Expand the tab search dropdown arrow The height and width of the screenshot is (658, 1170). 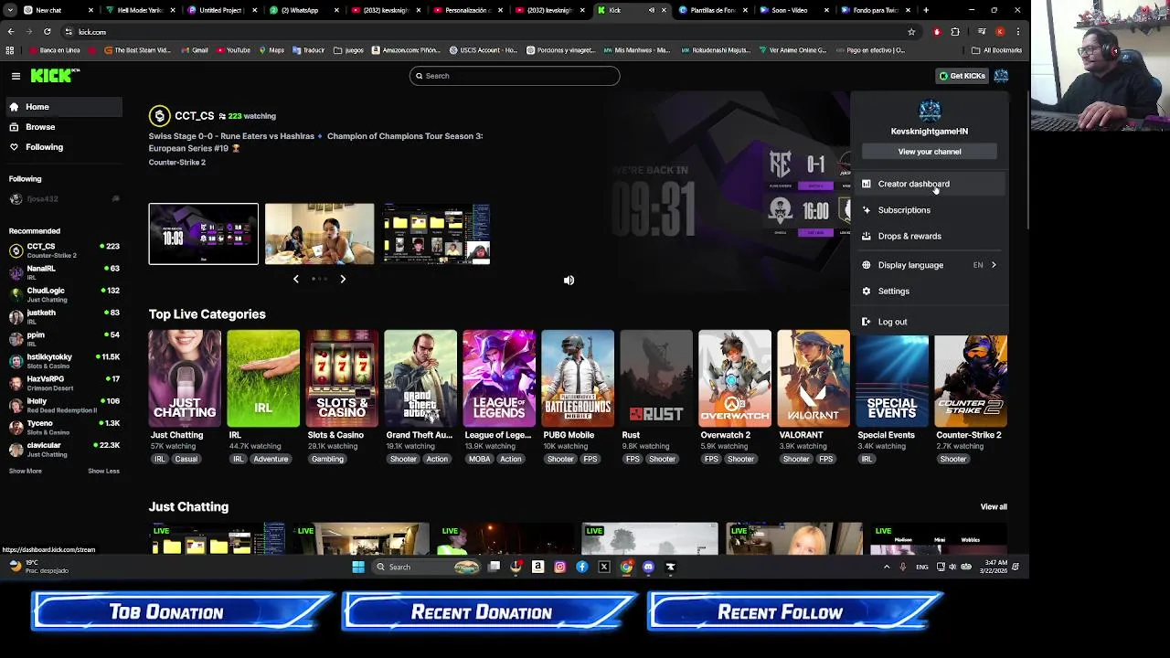[x=9, y=10]
